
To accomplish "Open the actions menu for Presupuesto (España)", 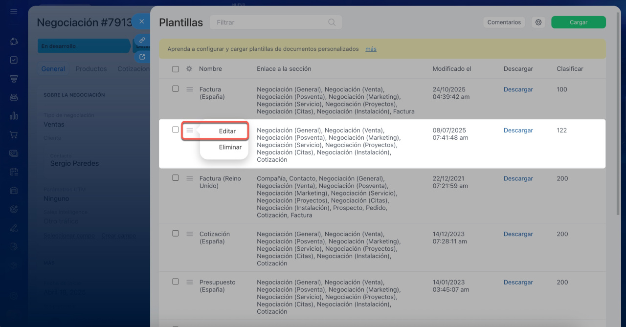I will pyautogui.click(x=189, y=282).
